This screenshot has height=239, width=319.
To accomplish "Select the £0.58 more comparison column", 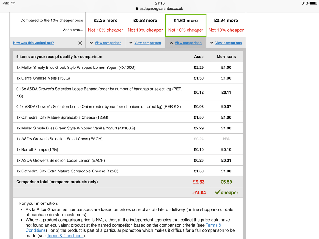I will [145, 26].
